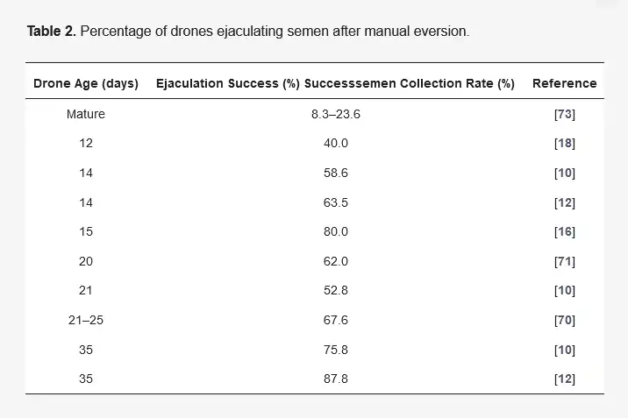
Task: Click the 80.0 success value
Action: 335,231
